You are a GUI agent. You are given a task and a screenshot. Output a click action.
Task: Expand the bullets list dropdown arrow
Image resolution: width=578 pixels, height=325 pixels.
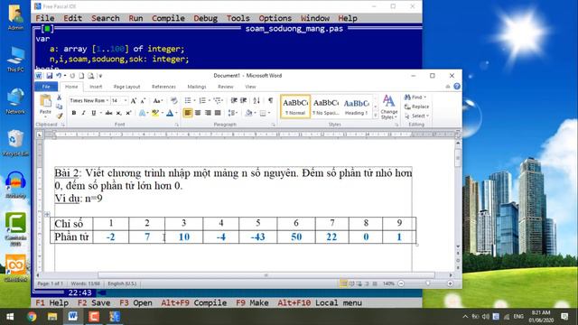click(195, 100)
